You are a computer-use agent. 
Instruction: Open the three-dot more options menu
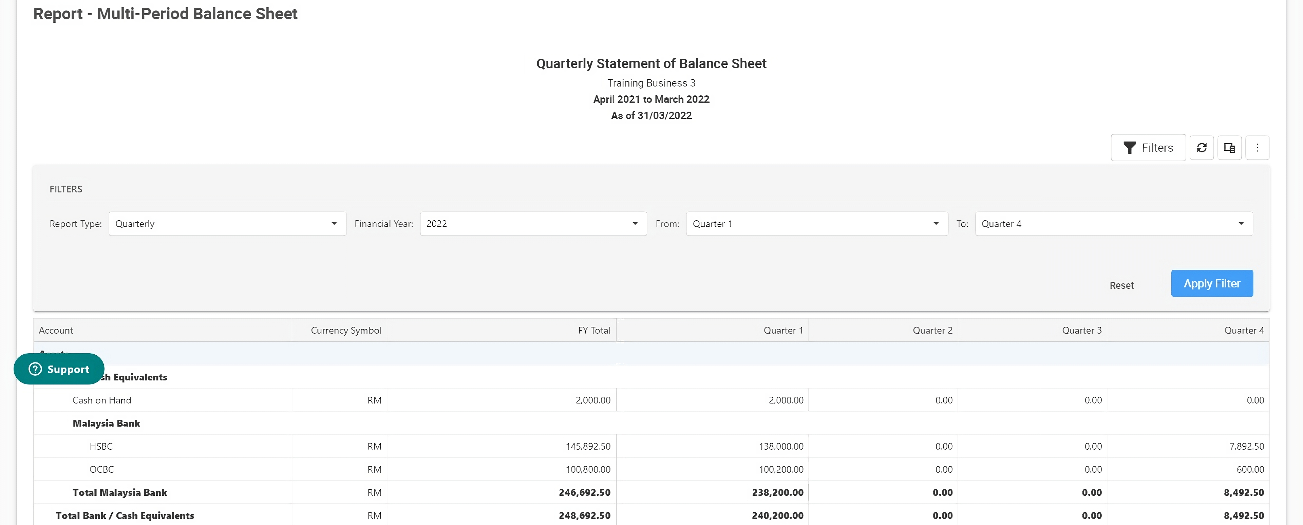coord(1257,148)
